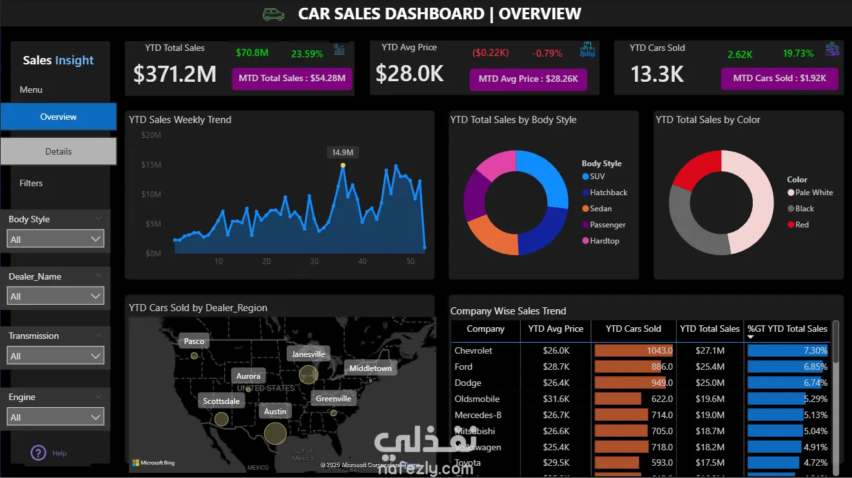
Task: Click the MTD Total Sales purple button
Action: click(292, 79)
